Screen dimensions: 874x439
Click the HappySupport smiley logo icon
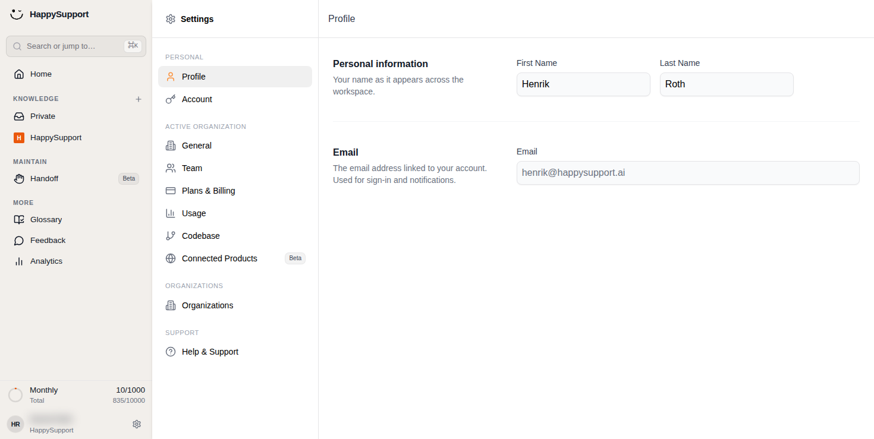coord(17,14)
